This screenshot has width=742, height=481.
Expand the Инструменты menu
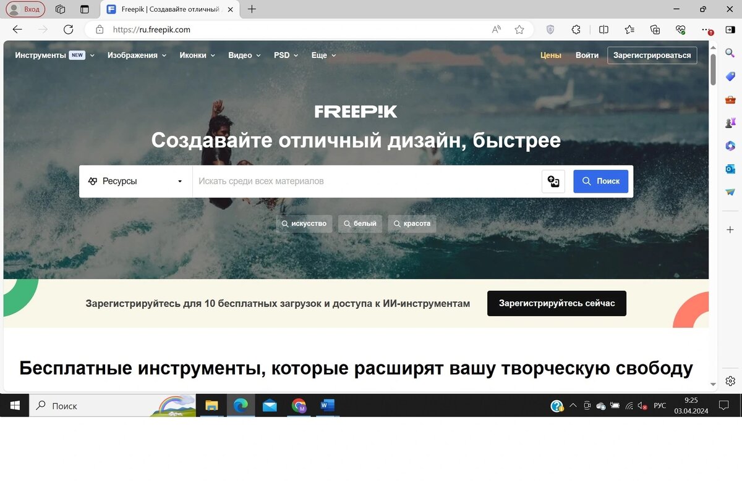pyautogui.click(x=55, y=55)
